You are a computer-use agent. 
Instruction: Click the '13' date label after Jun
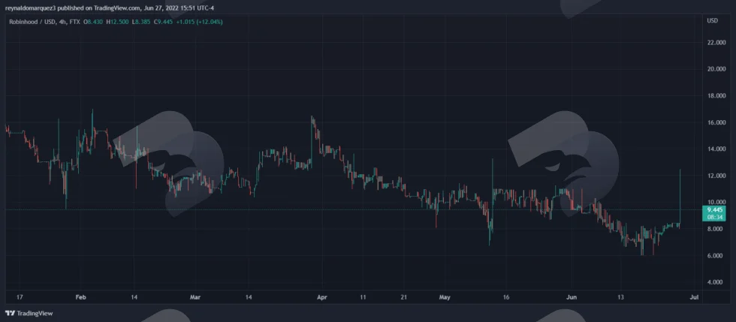620,297
